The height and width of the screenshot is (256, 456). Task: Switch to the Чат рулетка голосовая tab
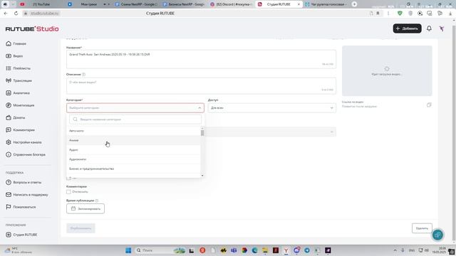coord(326,4)
